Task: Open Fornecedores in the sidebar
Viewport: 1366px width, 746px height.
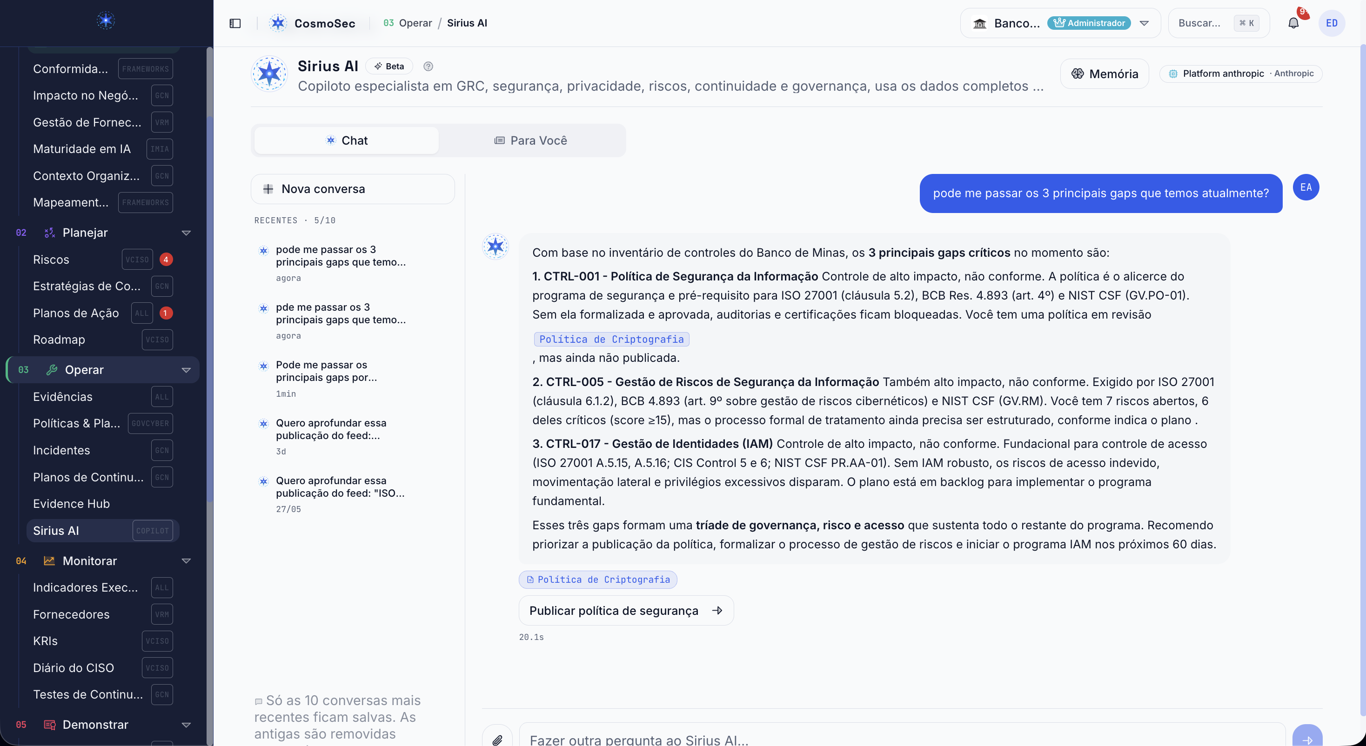Action: pos(103,614)
